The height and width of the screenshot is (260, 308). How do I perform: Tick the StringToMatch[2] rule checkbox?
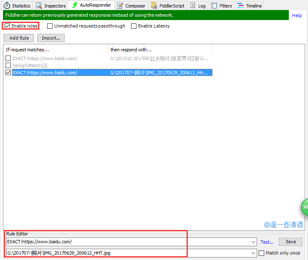[8, 66]
